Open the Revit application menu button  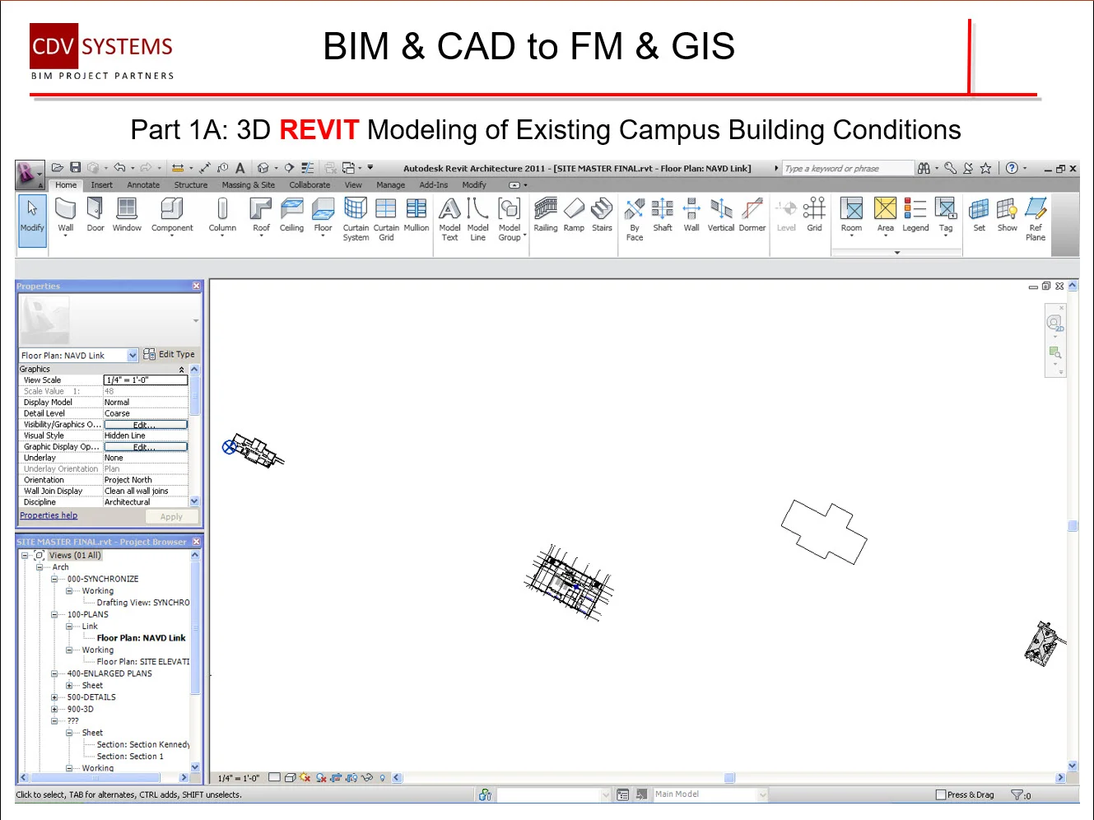30,174
